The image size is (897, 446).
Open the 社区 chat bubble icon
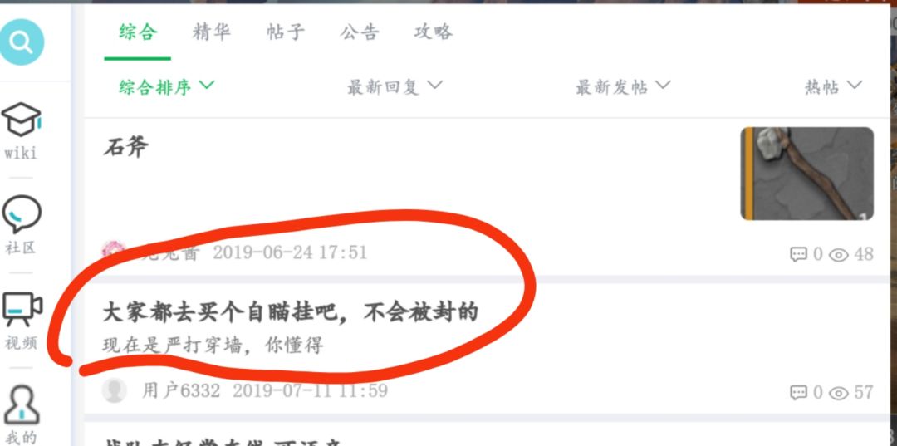21,213
